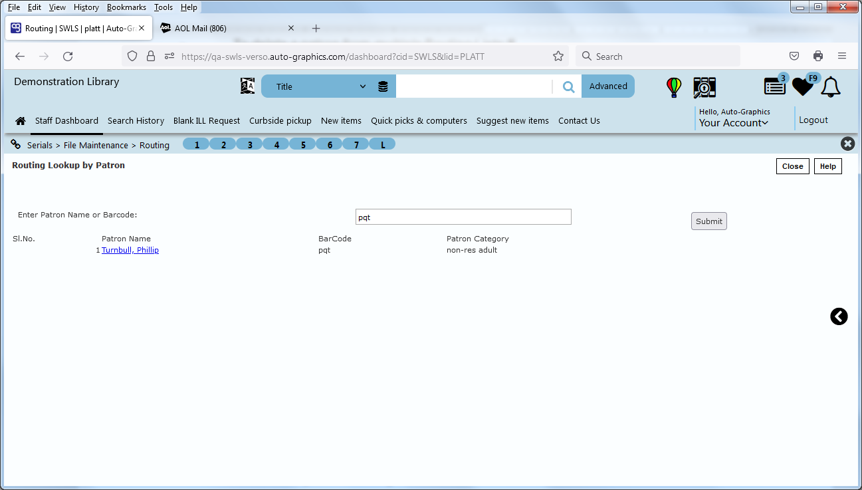Click the patron name or barcode field
The width and height of the screenshot is (862, 490).
[x=463, y=217]
